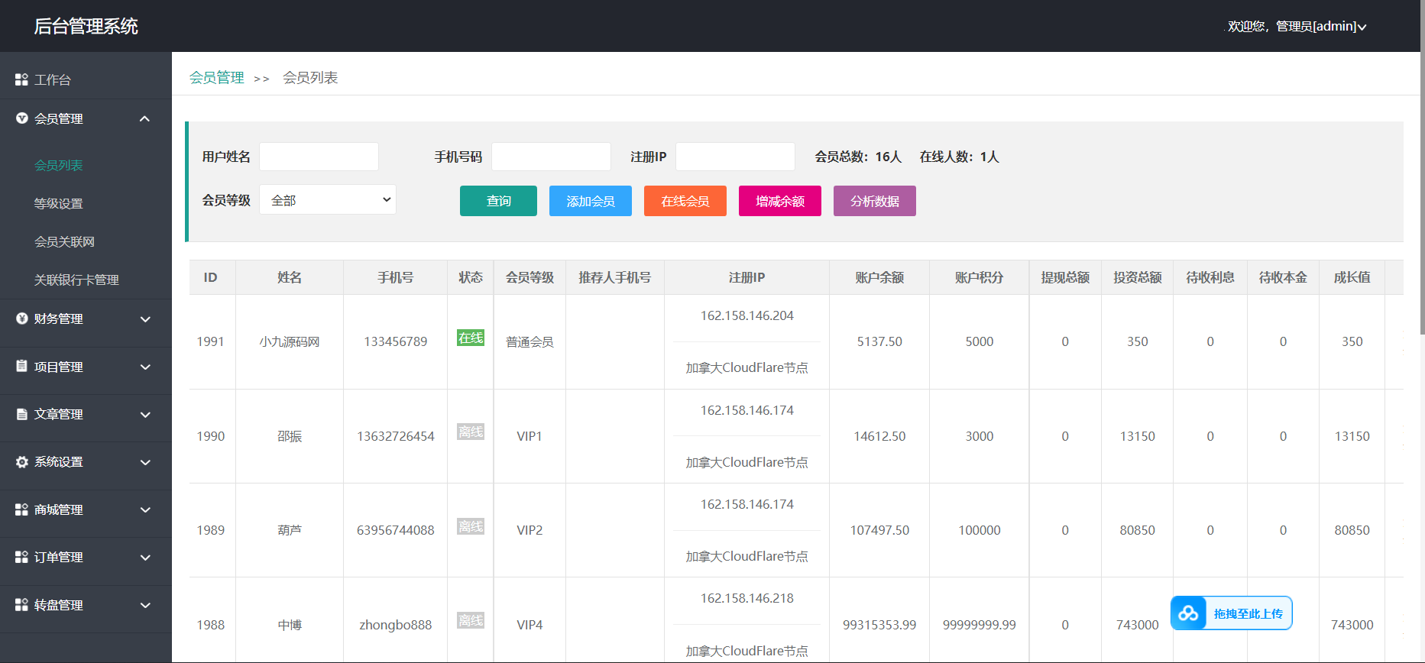Click the 工作台 grid icon
The width and height of the screenshot is (1425, 663).
pyautogui.click(x=21, y=79)
